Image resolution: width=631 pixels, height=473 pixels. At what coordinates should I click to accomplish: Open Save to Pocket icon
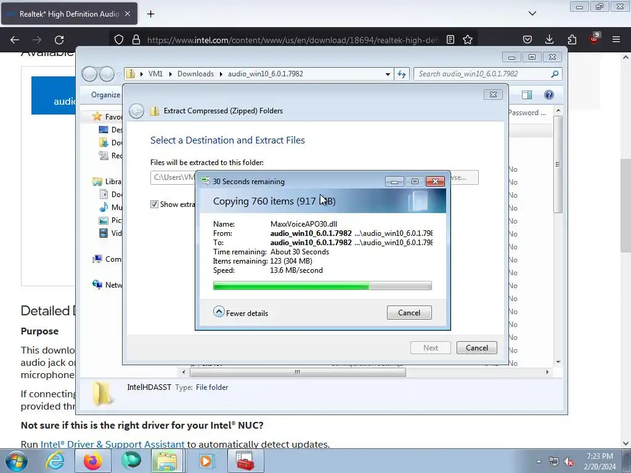click(x=527, y=40)
